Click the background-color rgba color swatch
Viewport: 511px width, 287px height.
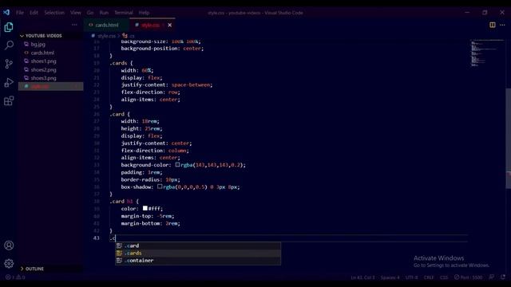[x=177, y=165]
